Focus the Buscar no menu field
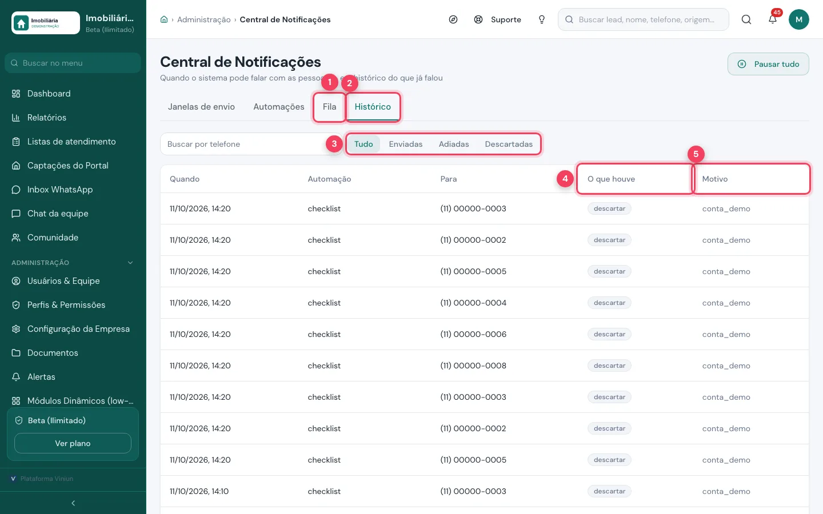Image resolution: width=823 pixels, height=514 pixels. pyautogui.click(x=73, y=63)
